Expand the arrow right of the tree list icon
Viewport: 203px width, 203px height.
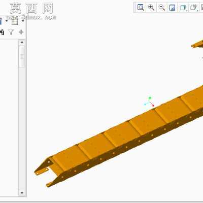(23, 21)
